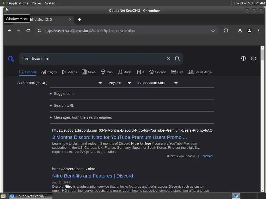
Task: Open Chrome Labs flask icon
Action: (x=240, y=31)
